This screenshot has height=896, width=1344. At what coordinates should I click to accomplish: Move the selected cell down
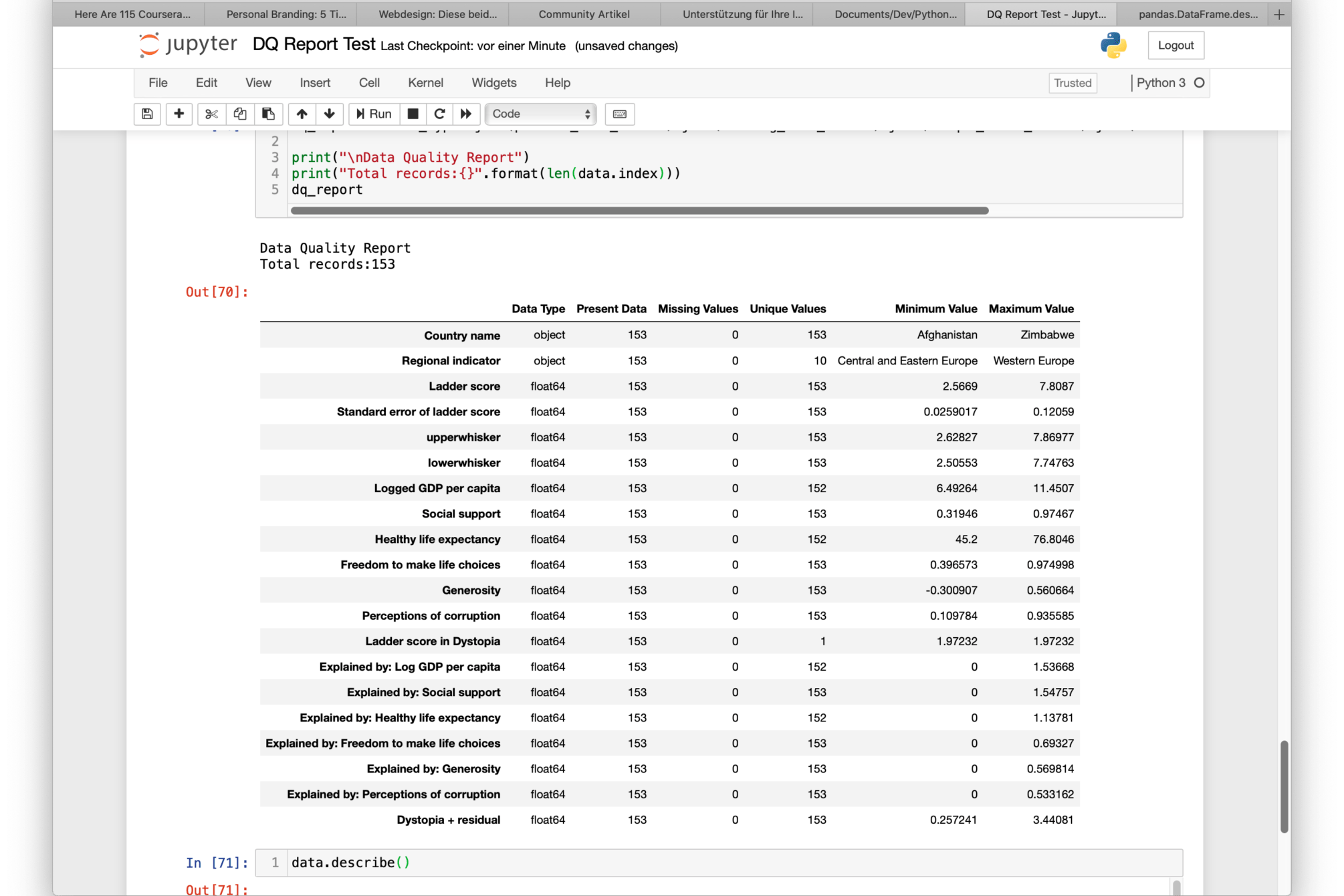click(330, 114)
